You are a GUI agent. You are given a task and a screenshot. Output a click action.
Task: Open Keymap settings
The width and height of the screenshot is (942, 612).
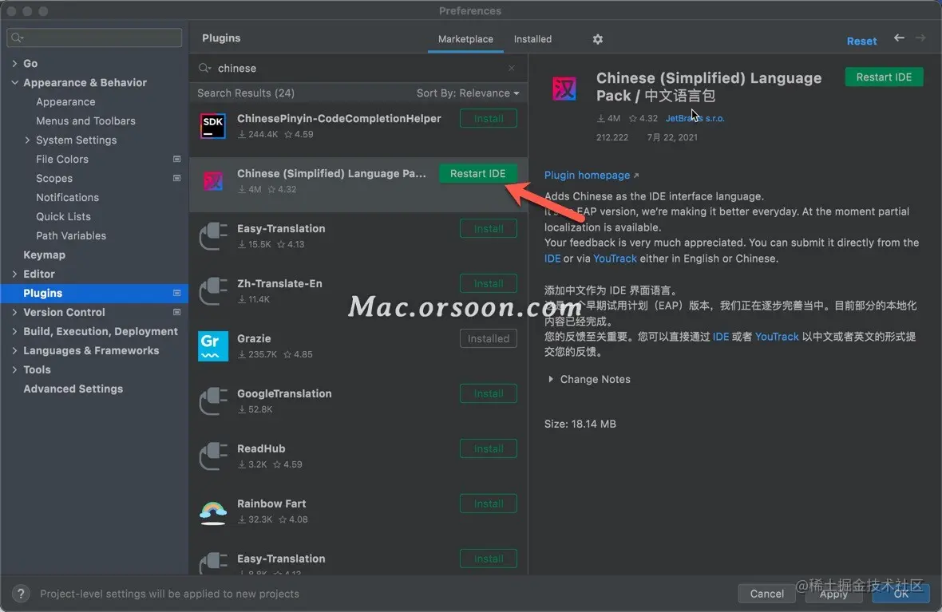(x=44, y=255)
